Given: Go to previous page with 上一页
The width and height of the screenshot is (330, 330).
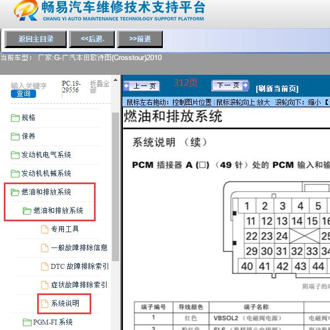Looking at the screenshot, I should [x=142, y=86].
